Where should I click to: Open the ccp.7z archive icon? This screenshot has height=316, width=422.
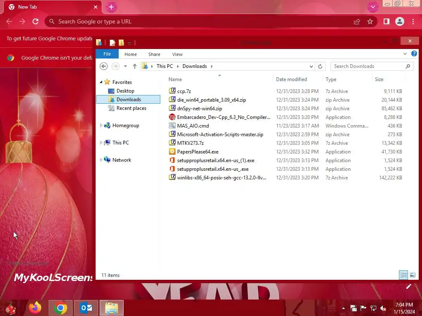click(172, 91)
